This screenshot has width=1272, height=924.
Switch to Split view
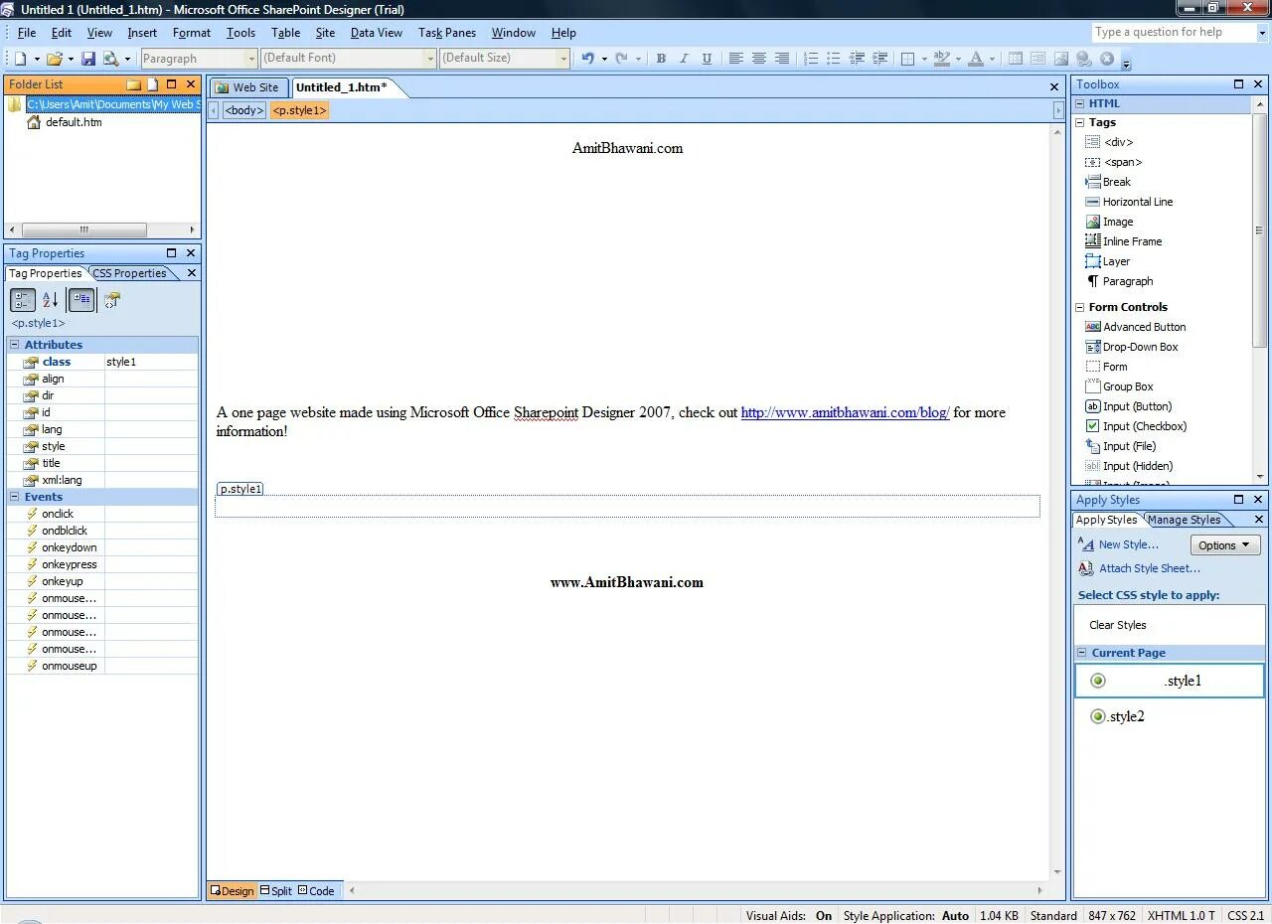[x=275, y=891]
